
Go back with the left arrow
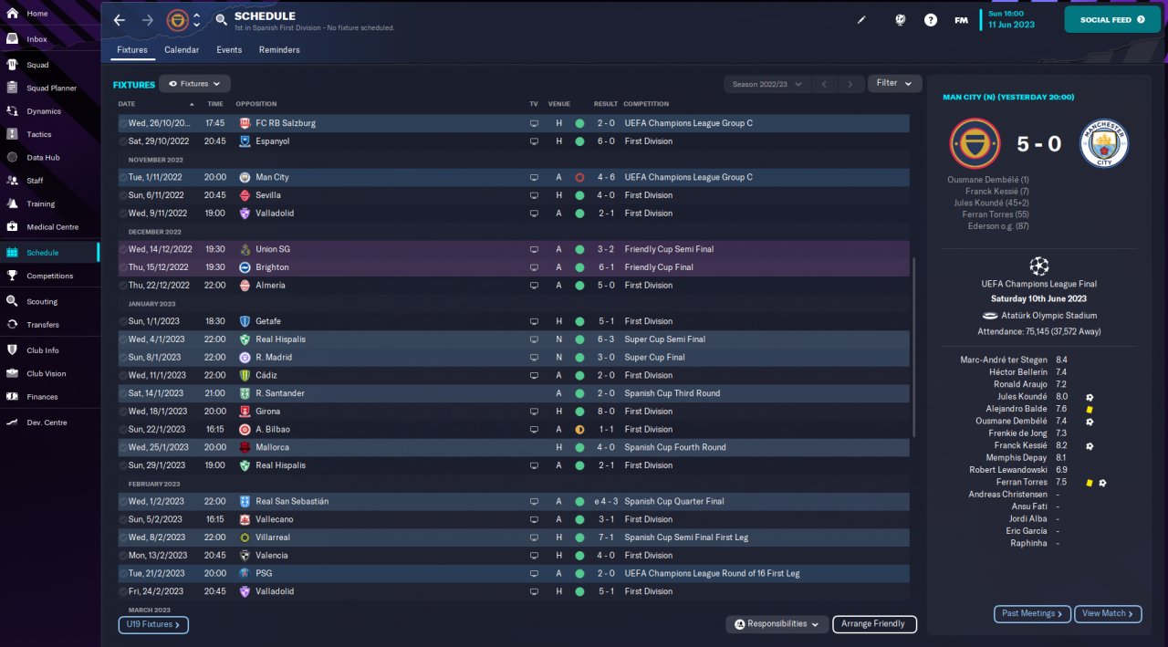pos(120,19)
